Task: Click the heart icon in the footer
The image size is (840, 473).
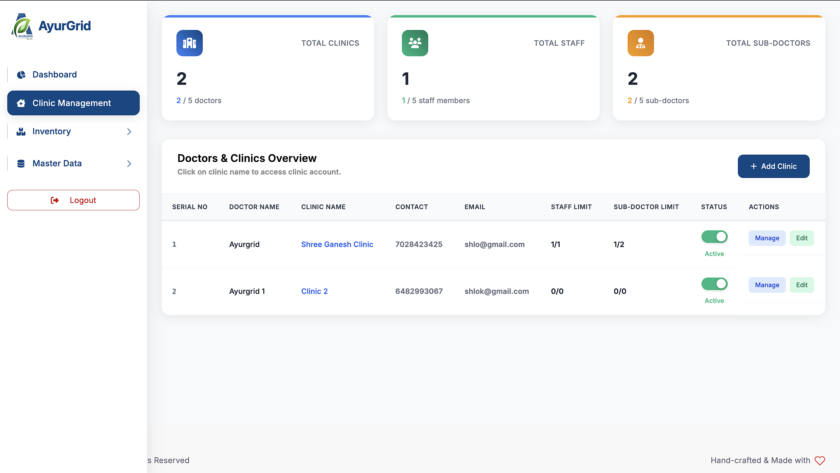Action: (820, 460)
